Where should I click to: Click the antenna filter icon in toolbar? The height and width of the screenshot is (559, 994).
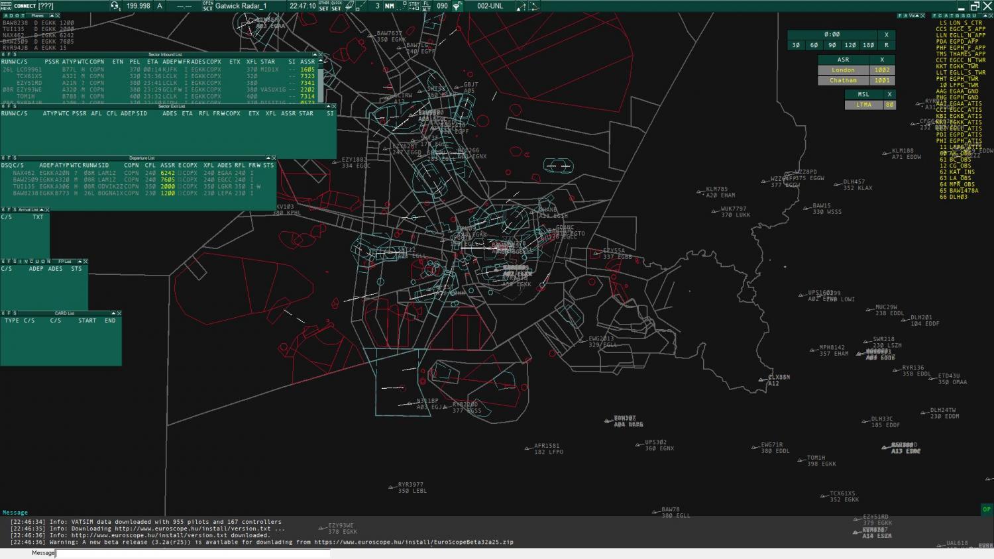coord(457,6)
